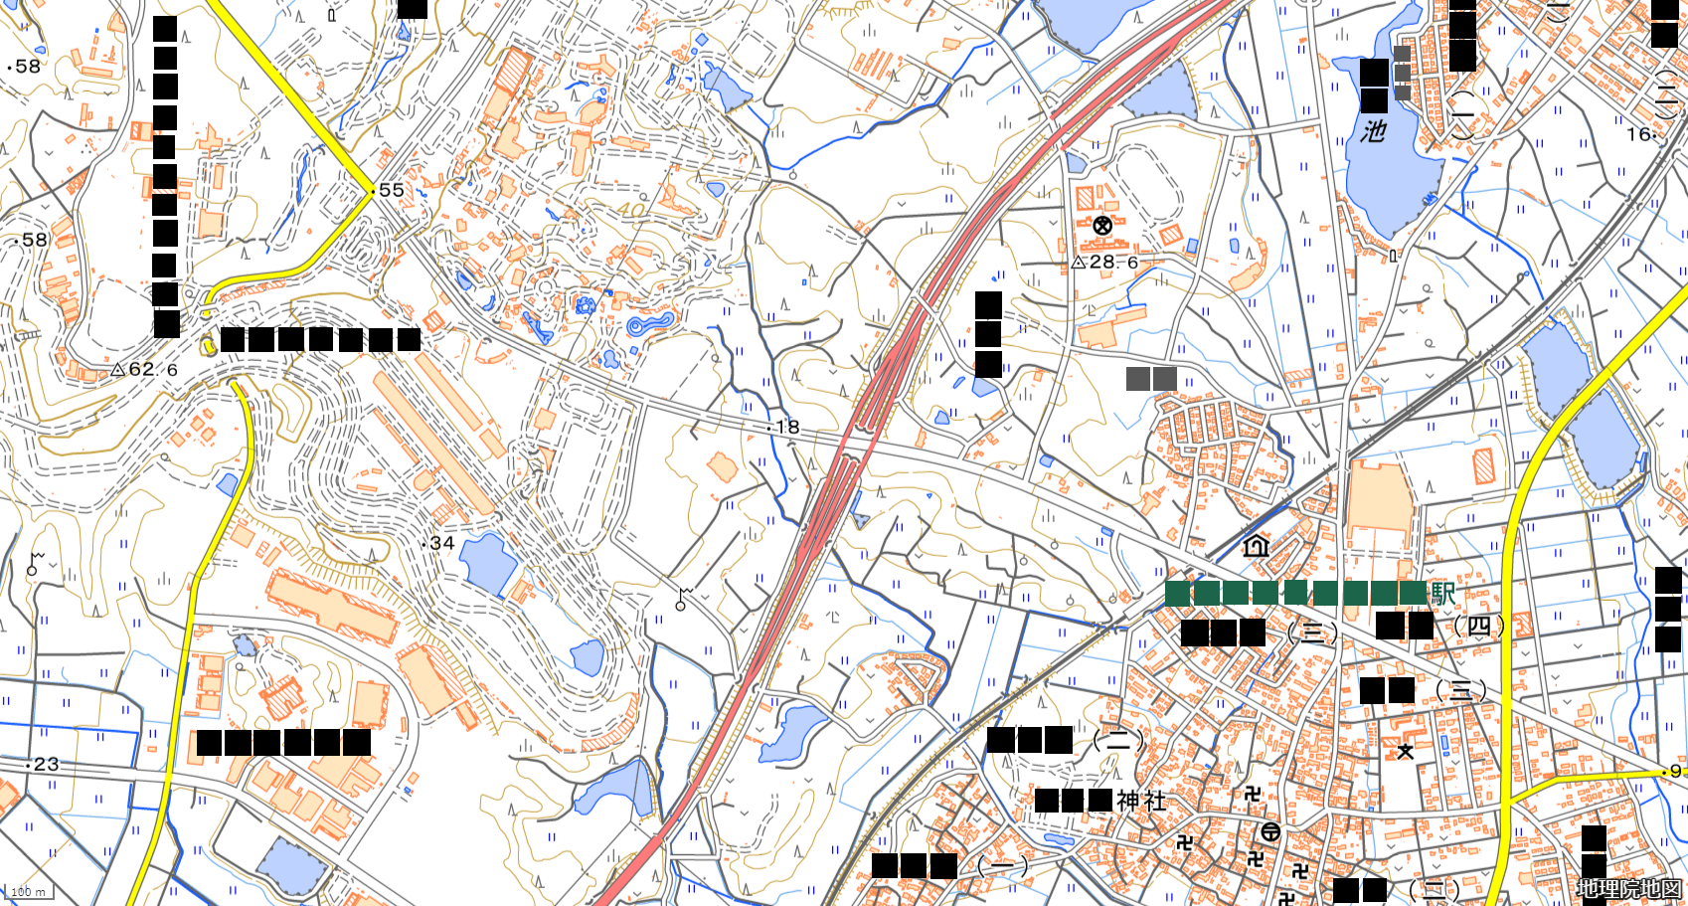Click the circled post office symbol
Viewport: 1688px width, 906px height.
tap(1270, 831)
